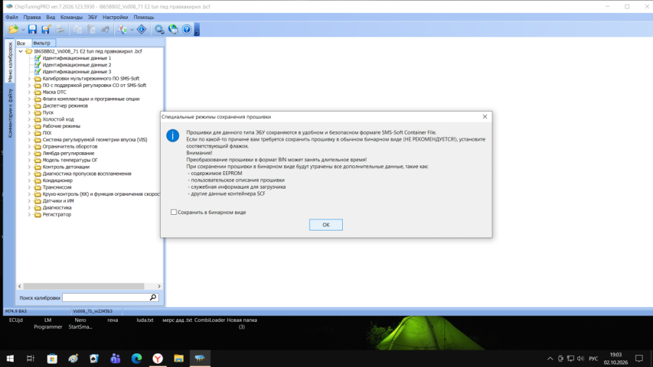Image resolution: width=653 pixels, height=367 pixels.
Task: Select Идентификационные данные 2 in the tree
Action: (x=76, y=65)
